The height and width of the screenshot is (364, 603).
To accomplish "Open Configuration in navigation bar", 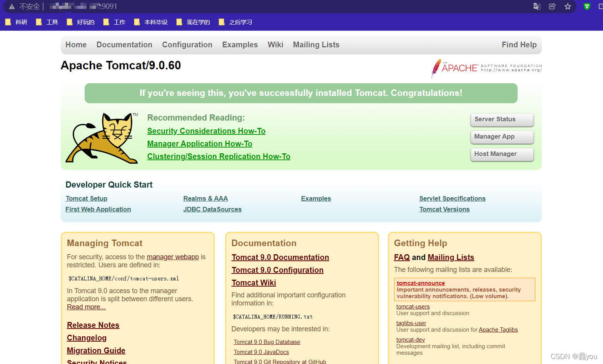I will (x=187, y=45).
